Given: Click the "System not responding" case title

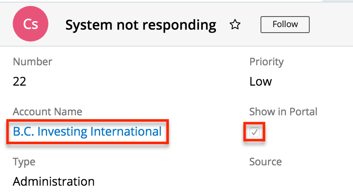Looking at the screenshot, I should [140, 25].
